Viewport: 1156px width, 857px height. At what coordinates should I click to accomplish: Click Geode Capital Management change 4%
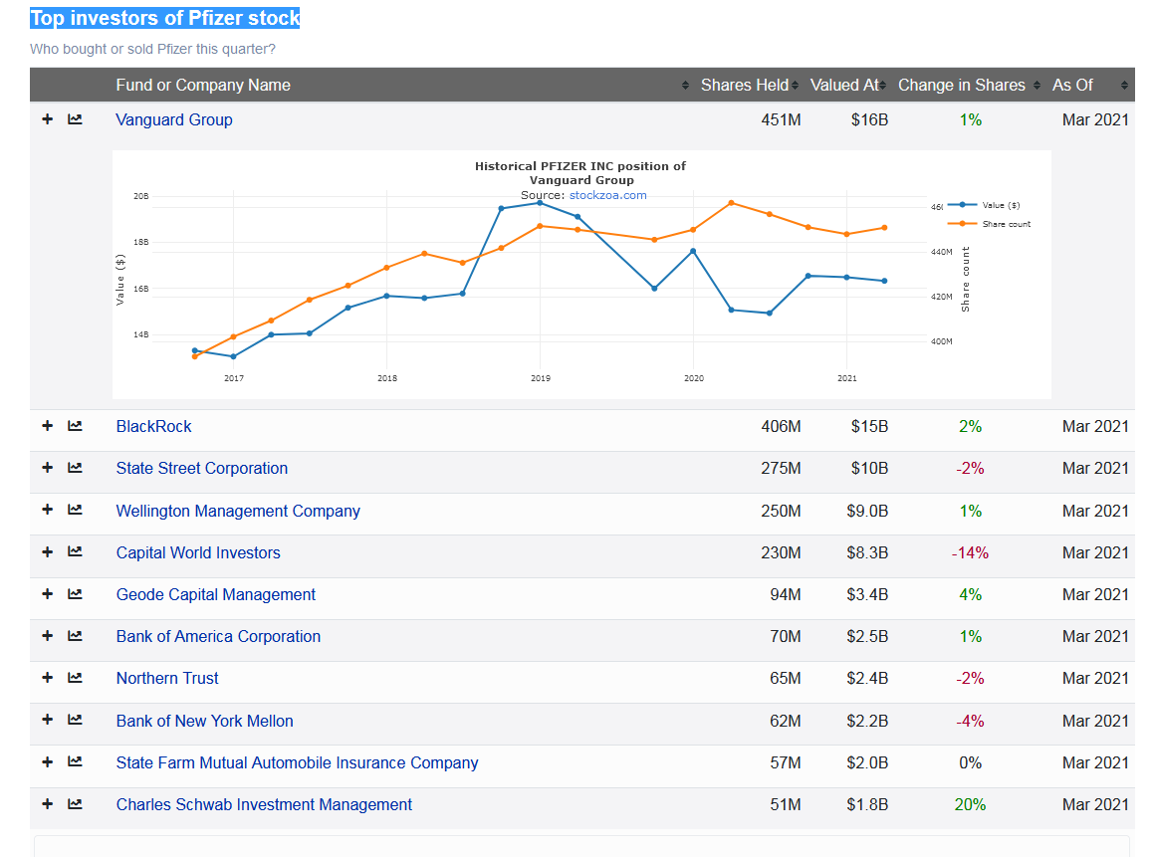(x=970, y=594)
